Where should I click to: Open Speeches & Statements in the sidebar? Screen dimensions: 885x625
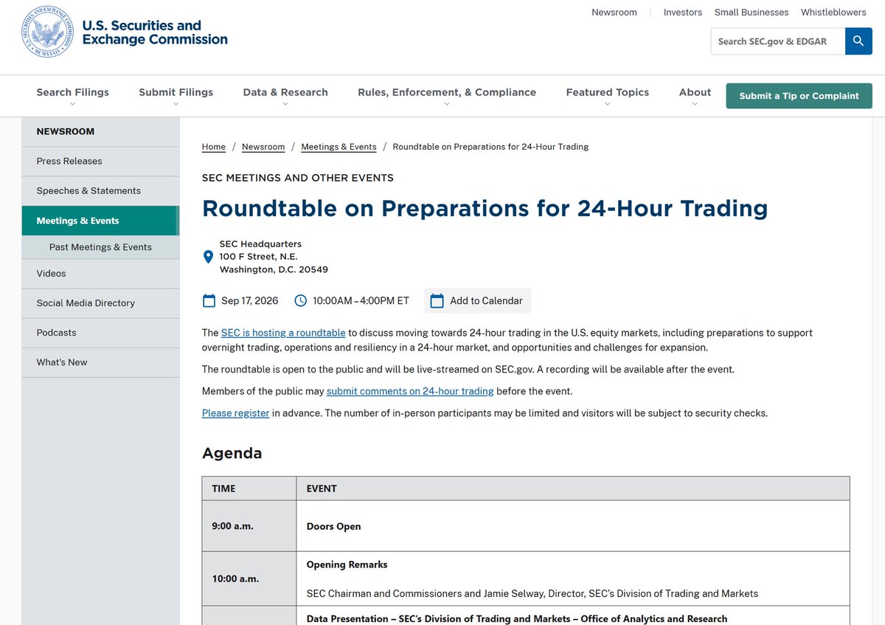(x=100, y=190)
